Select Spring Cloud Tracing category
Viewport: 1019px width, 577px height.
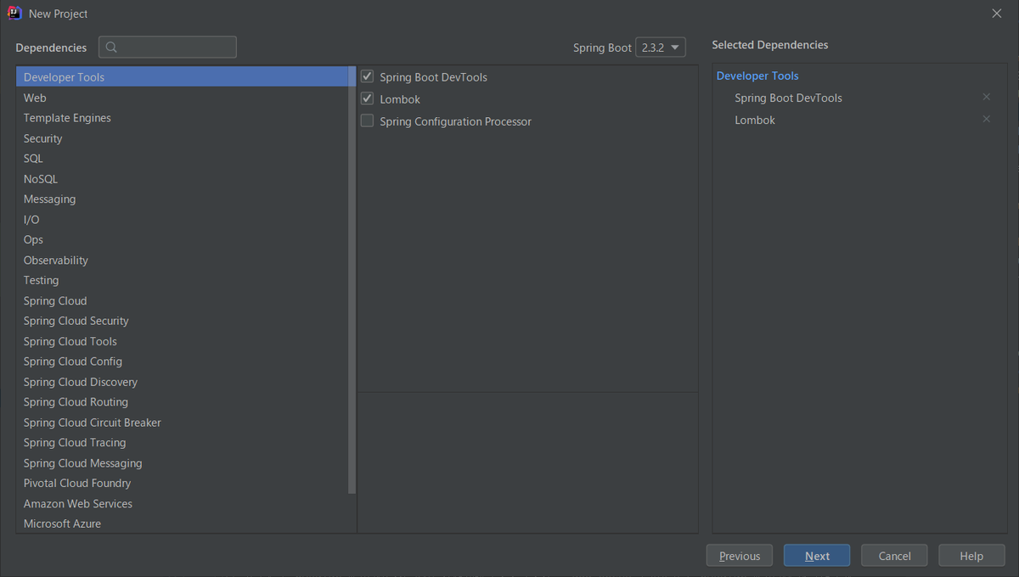tap(182, 443)
